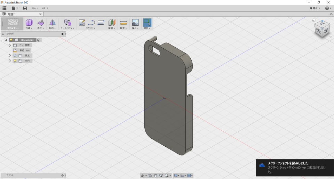The height and width of the screenshot is (179, 334).
Task: Select the Document node in browser
Action: (27, 40)
